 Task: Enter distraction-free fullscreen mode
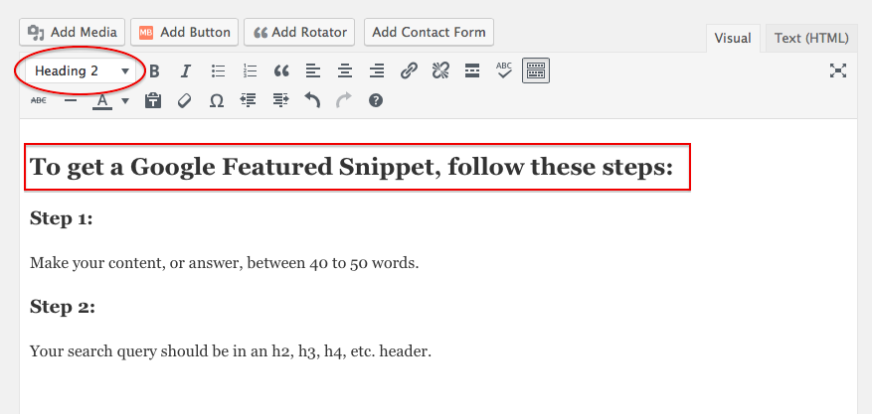tap(838, 70)
